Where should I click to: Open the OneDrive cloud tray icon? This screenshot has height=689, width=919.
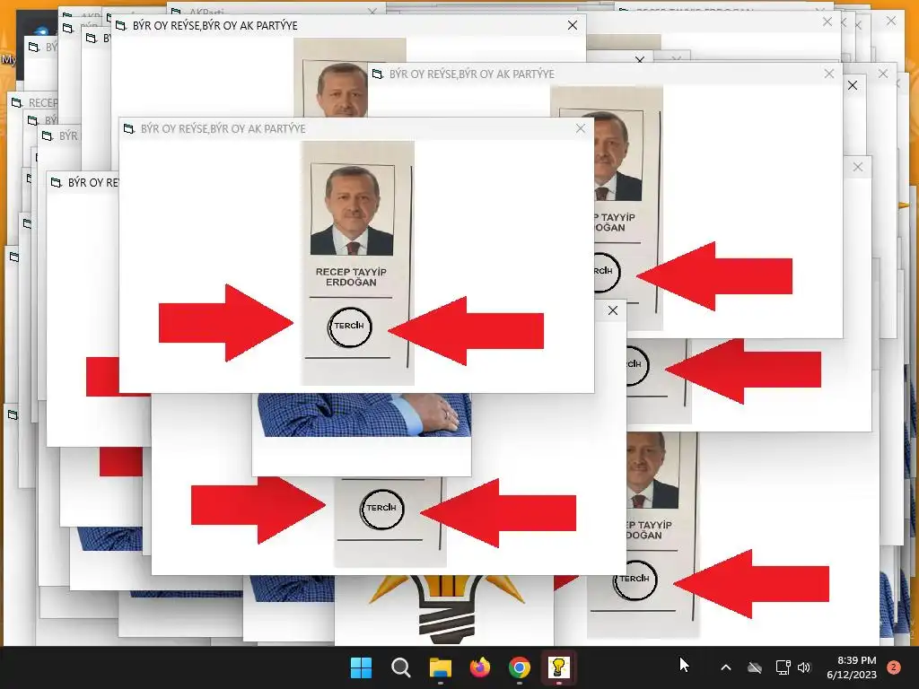[755, 667]
